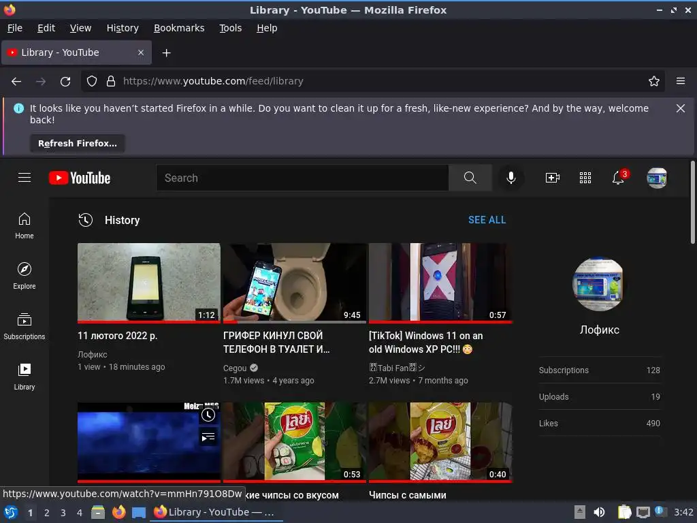Launch Firefox from the taskbar launcher
697x523 pixels.
pos(118,512)
